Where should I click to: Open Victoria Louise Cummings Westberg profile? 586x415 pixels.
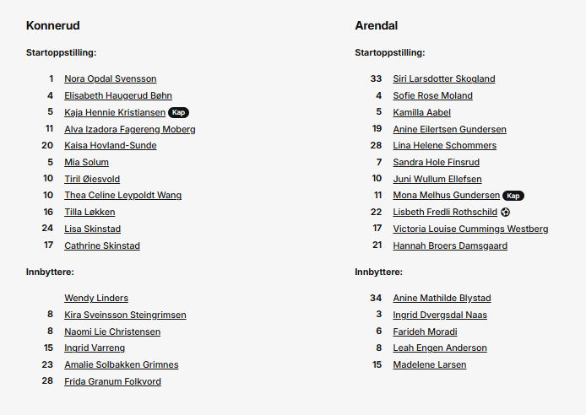(470, 229)
